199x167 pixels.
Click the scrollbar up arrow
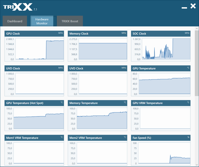pyautogui.click(x=197, y=28)
